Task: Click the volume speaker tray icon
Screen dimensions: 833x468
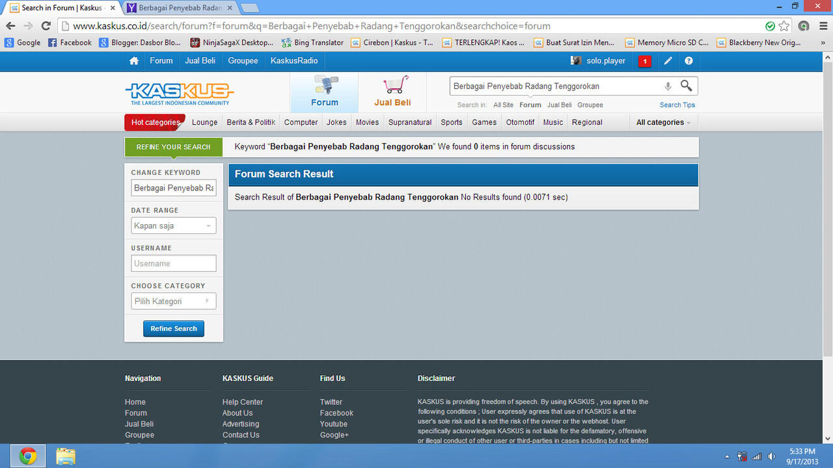Action: coord(772,456)
